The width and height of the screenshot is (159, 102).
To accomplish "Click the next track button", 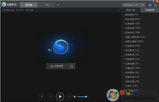I will click(70, 97).
